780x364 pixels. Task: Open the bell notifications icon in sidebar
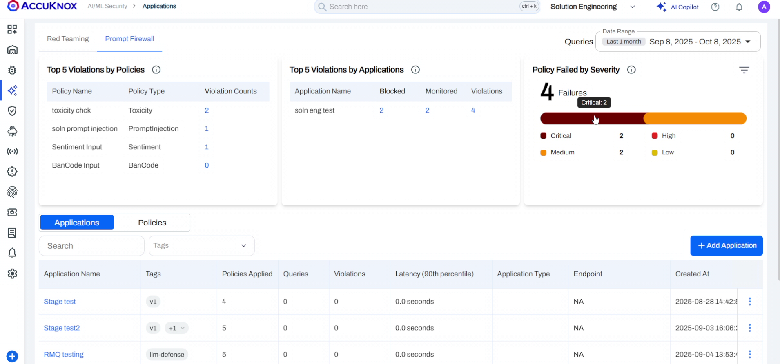pos(12,253)
